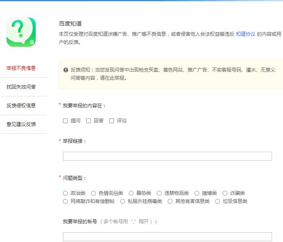Choose the 色情低俗类 radio option
Viewport: 283px width, 242px height.
point(93,193)
